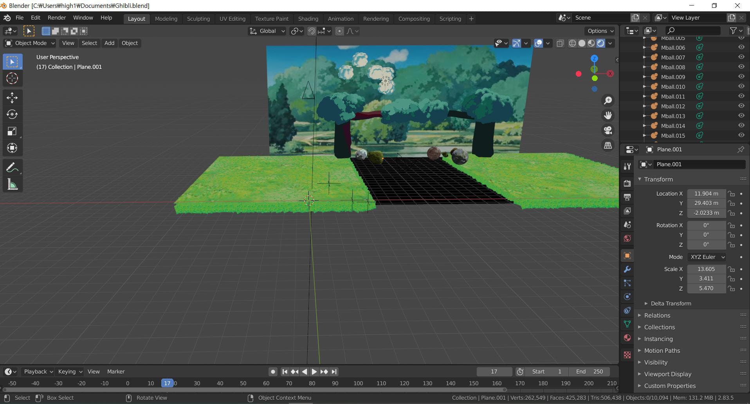The image size is (750, 404).
Task: Open the Modifier properties tab
Action: tap(627, 269)
